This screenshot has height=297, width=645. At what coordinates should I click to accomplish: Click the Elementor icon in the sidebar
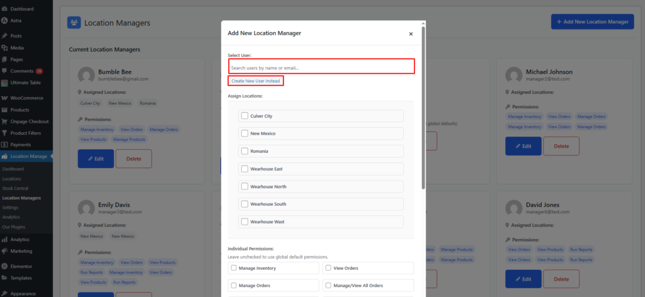4,266
